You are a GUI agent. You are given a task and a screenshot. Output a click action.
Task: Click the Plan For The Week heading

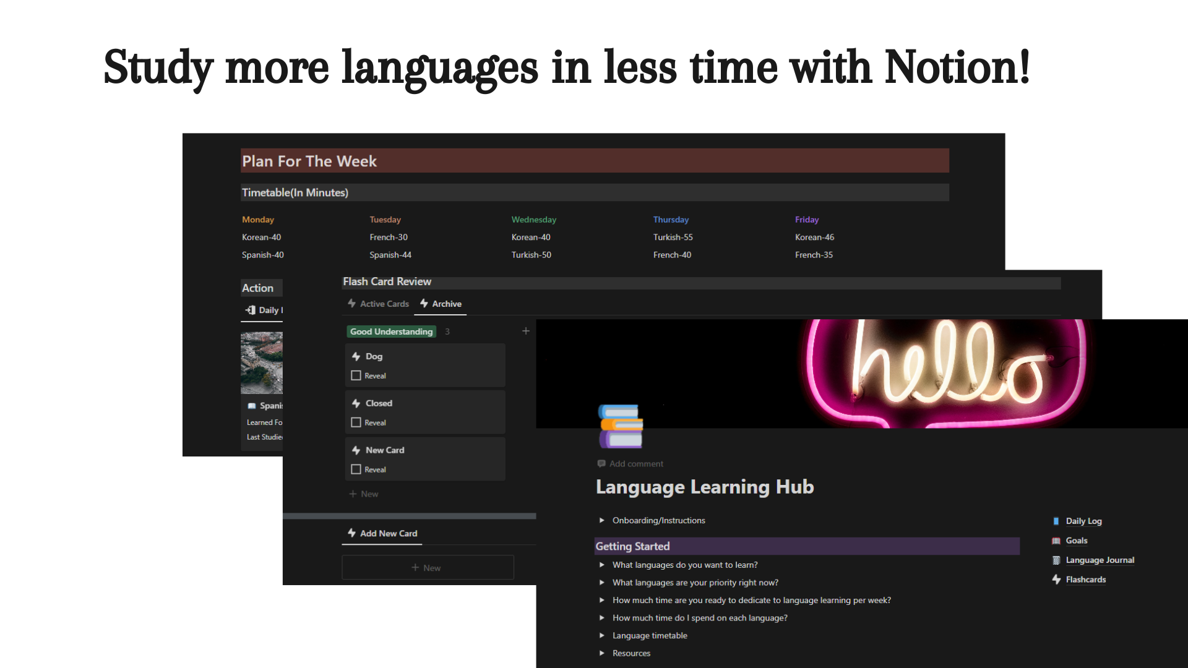click(x=309, y=161)
